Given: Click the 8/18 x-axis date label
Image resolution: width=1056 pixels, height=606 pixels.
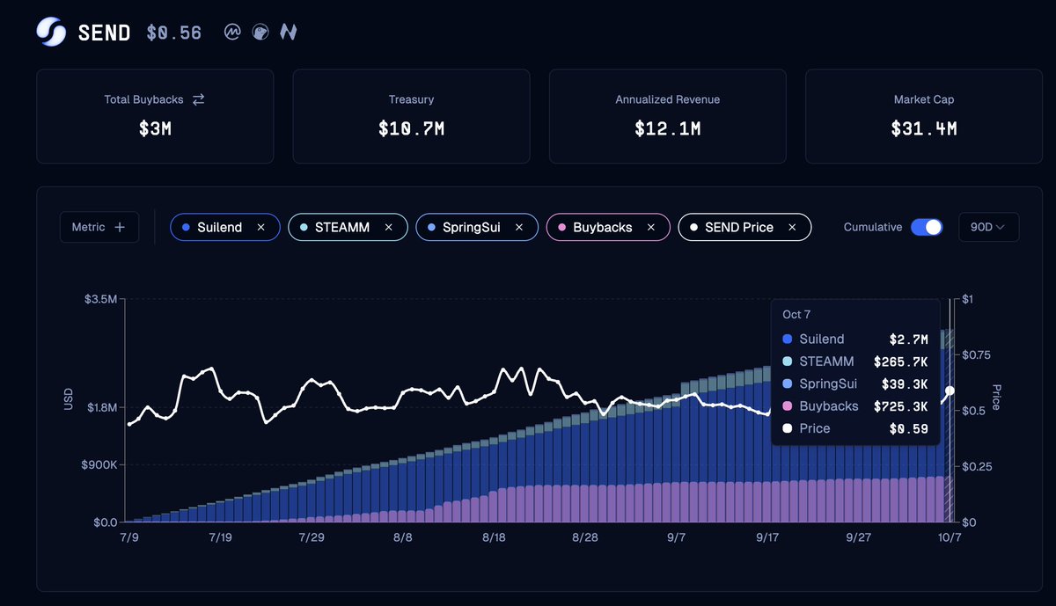Looking at the screenshot, I should click(495, 537).
